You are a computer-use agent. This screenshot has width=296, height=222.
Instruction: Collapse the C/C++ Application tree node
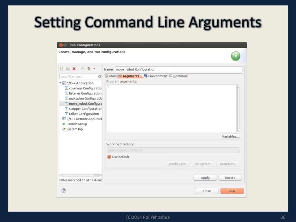pos(60,83)
